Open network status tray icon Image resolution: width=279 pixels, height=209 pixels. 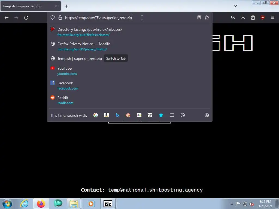245,204
